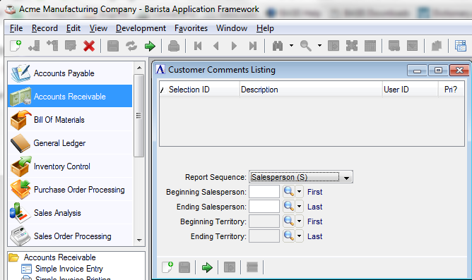The height and width of the screenshot is (280, 472).
Task: Open the Record menu
Action: (45, 28)
